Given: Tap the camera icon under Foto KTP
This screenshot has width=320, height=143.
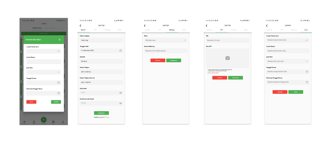Looking at the screenshot, I should (x=228, y=58).
